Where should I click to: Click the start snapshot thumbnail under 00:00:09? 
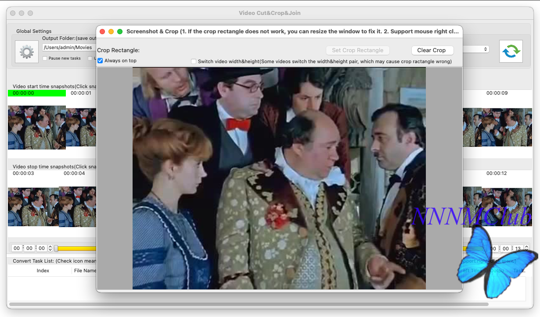point(507,128)
